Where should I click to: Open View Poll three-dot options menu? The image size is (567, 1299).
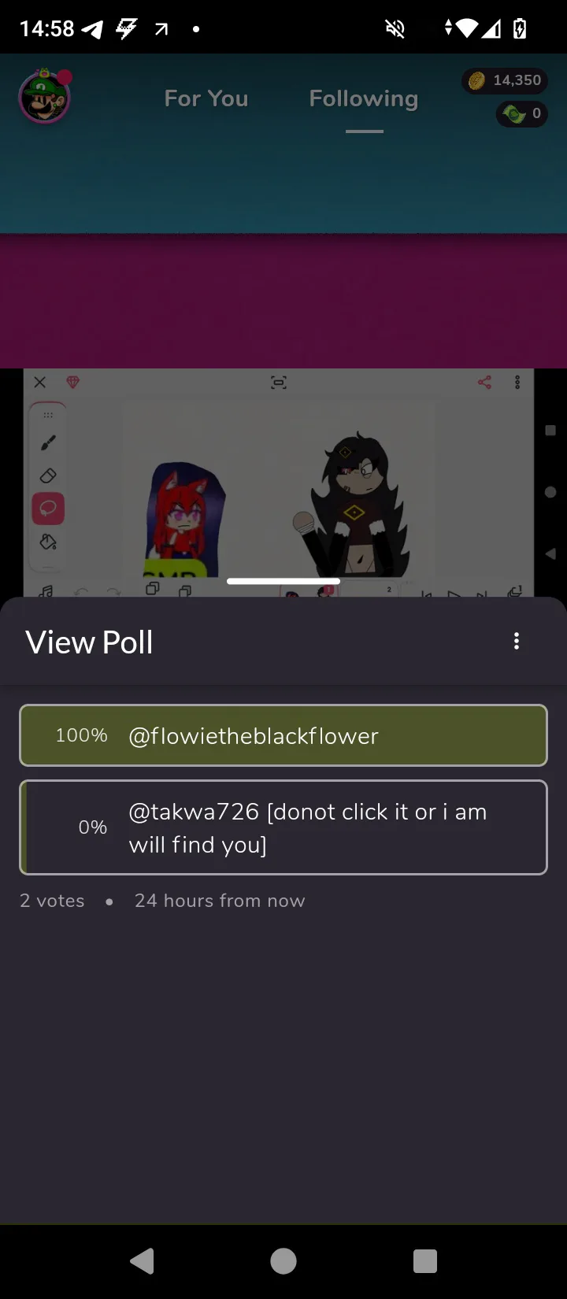click(x=517, y=641)
